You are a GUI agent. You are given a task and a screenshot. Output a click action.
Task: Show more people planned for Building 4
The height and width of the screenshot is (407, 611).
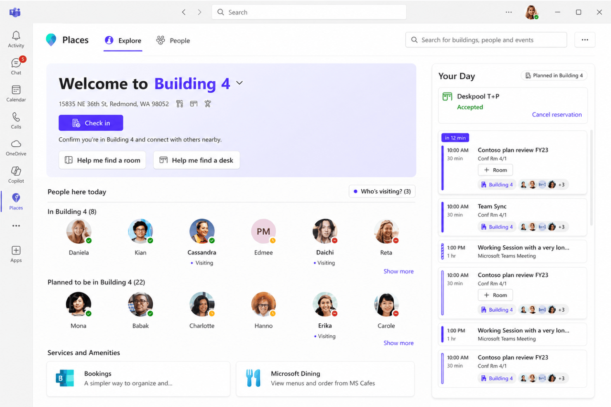pyautogui.click(x=398, y=343)
